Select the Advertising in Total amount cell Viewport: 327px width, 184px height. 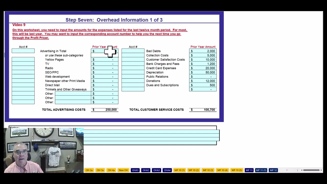105,51
